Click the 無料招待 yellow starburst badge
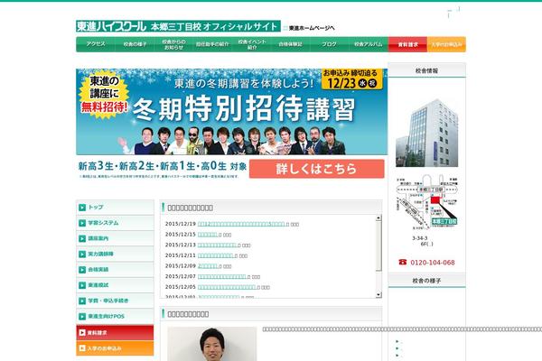 (104, 94)
